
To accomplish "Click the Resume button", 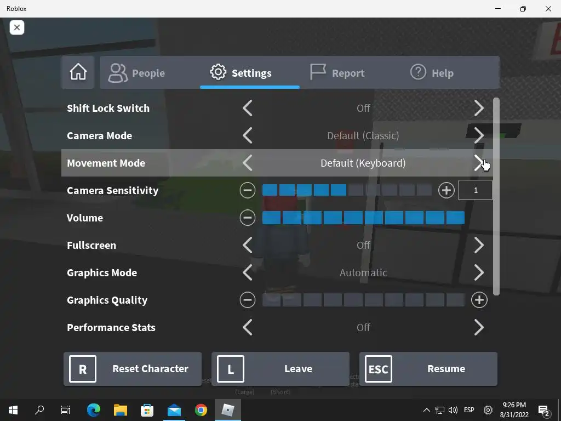I will (428, 369).
